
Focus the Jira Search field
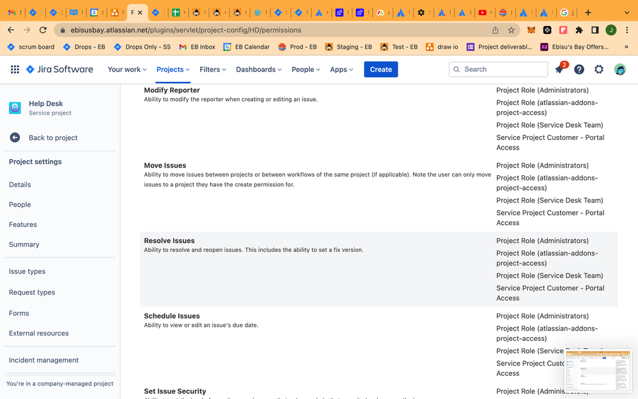click(x=498, y=69)
